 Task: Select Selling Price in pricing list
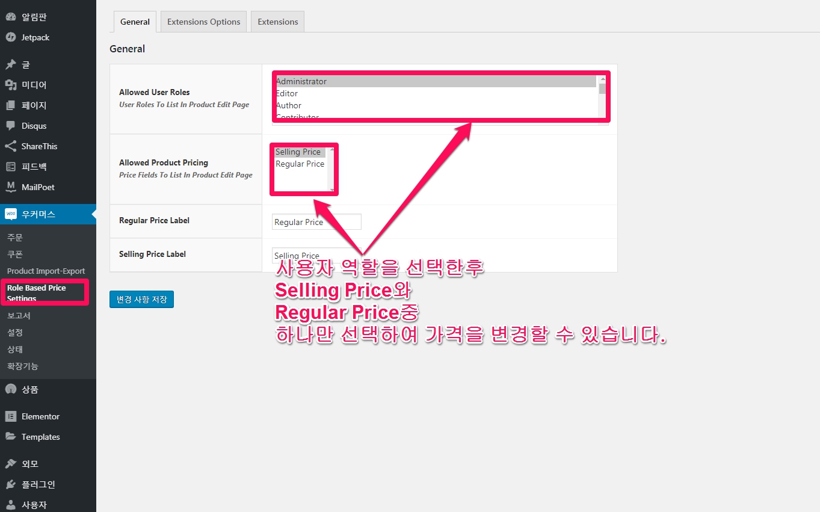point(298,152)
